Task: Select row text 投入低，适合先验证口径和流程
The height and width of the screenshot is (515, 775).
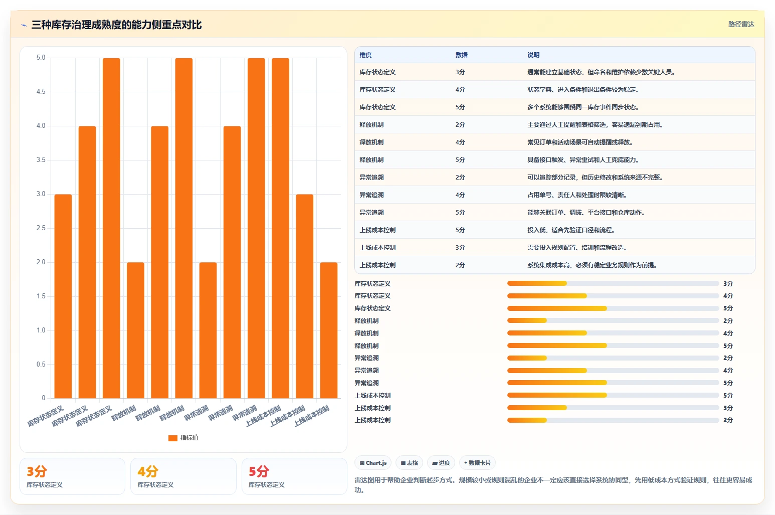Action: [572, 230]
